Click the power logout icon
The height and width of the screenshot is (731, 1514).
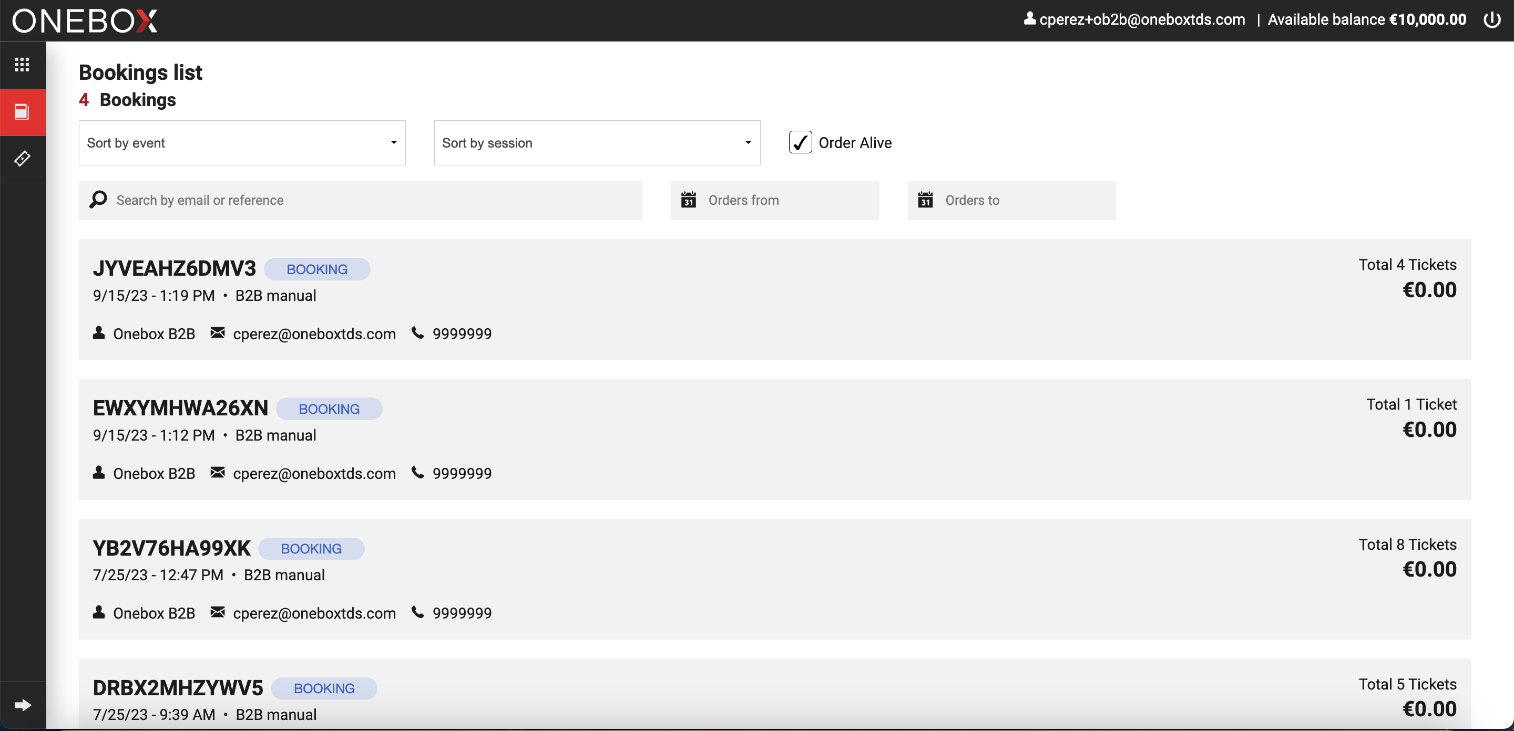pyautogui.click(x=1492, y=19)
